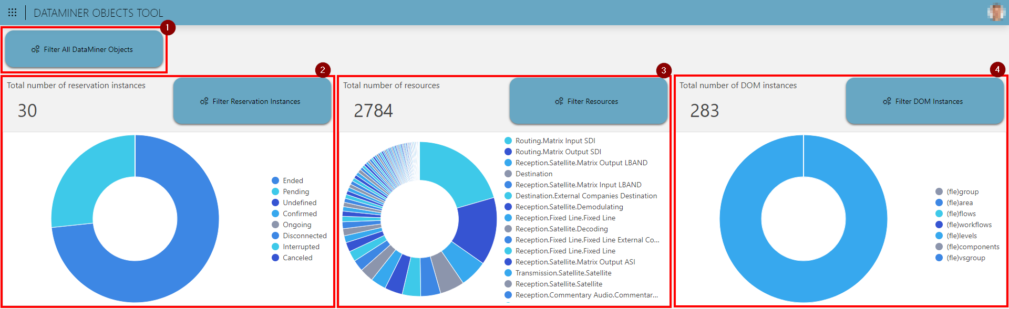Image resolution: width=1009 pixels, height=309 pixels.
Task: Toggle the Canceled legend entry
Action: click(x=292, y=258)
